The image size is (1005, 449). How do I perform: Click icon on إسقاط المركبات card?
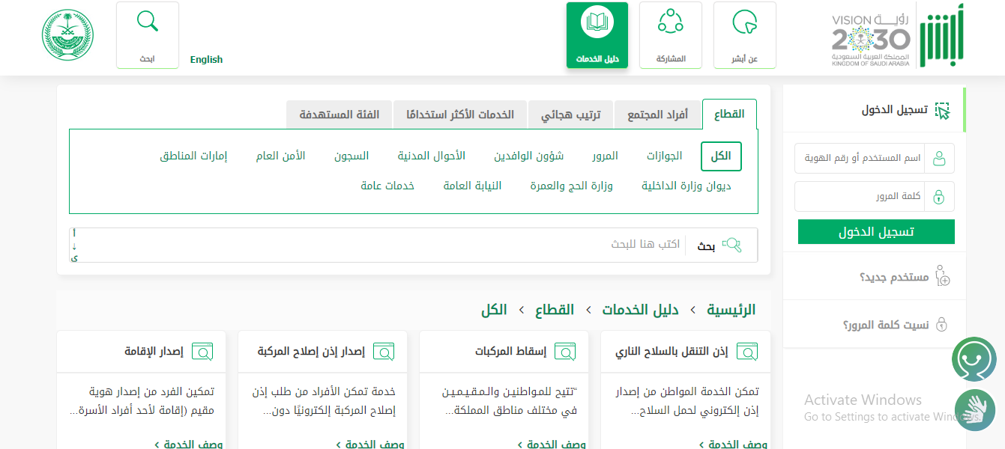pos(565,351)
